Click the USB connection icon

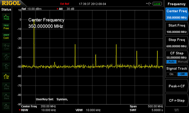[149, 4]
